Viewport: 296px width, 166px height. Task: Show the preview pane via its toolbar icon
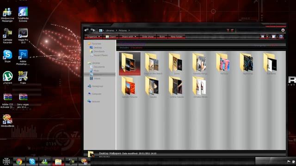pyautogui.click(x=273, y=36)
